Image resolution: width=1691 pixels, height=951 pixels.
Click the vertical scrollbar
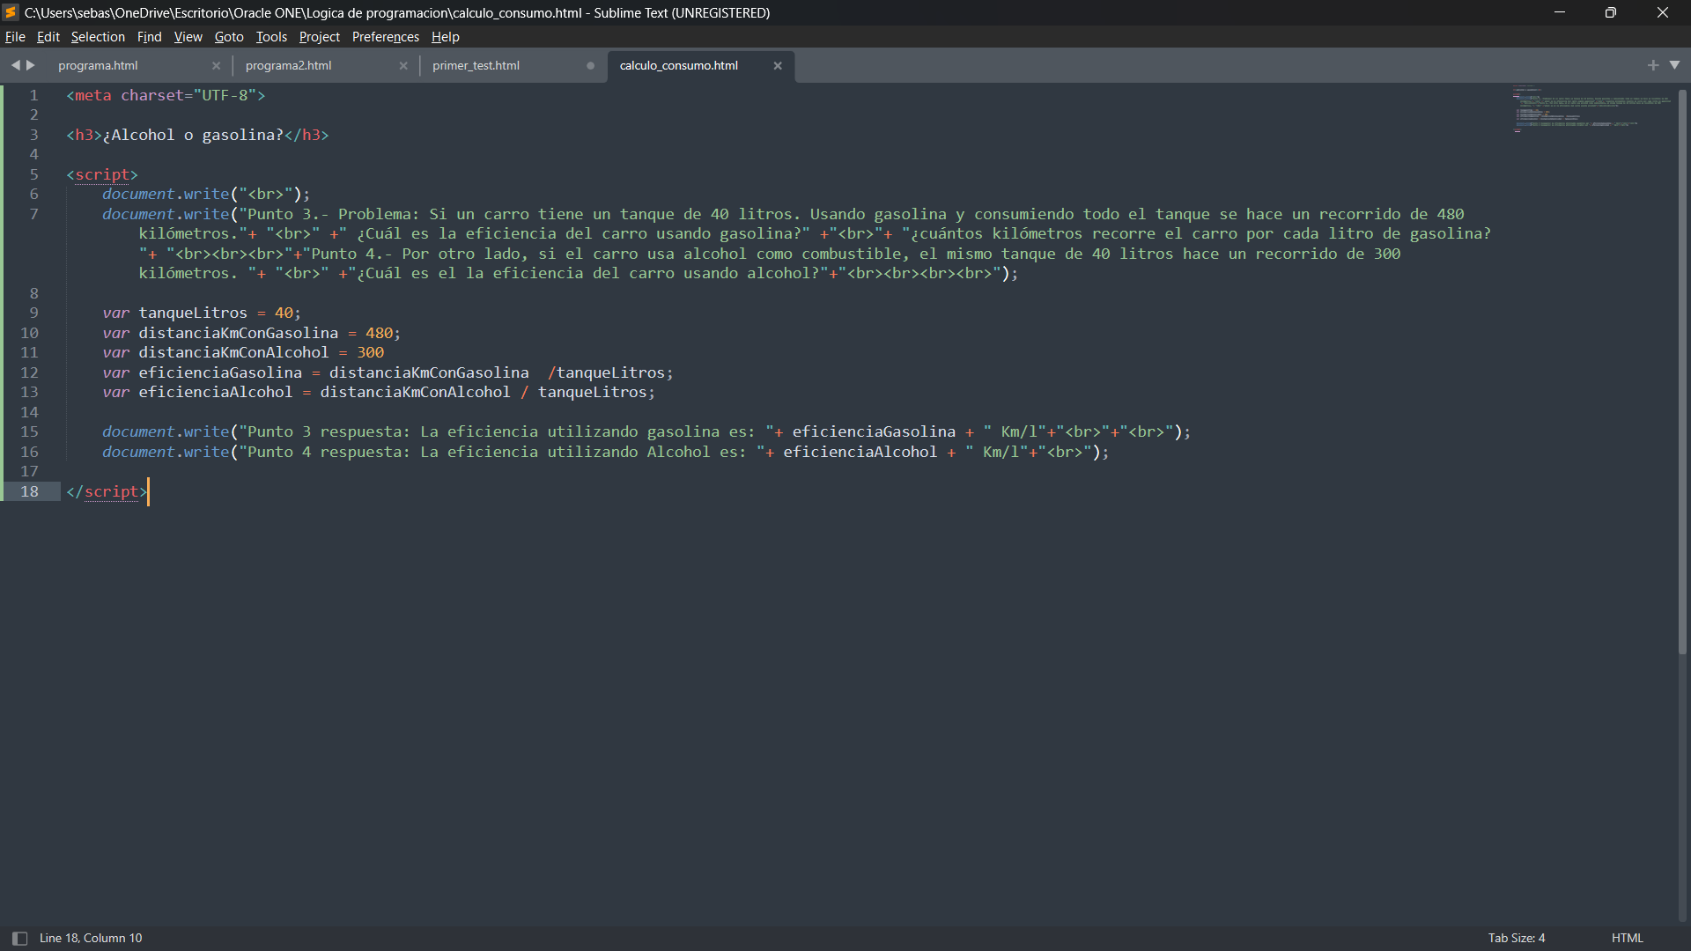click(x=1682, y=370)
